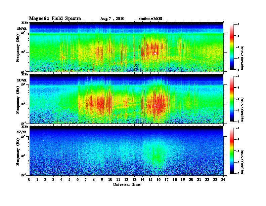Click the dZ/dt spectrogram plot area
Image resolution: width=266 pixels, height=206 pixels.
click(x=126, y=151)
